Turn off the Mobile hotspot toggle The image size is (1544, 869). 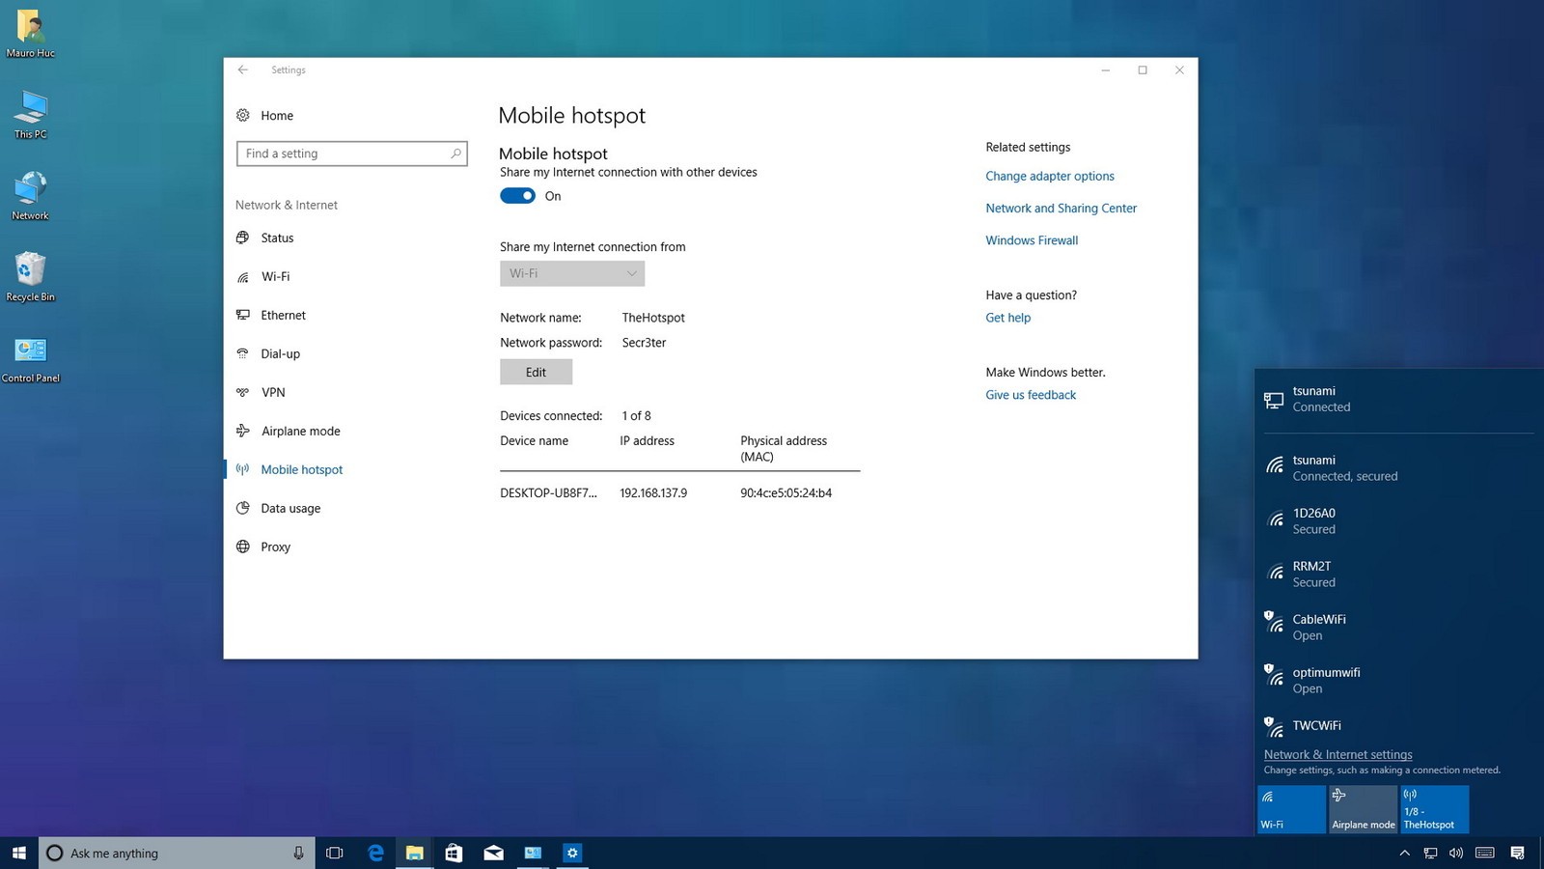click(517, 195)
